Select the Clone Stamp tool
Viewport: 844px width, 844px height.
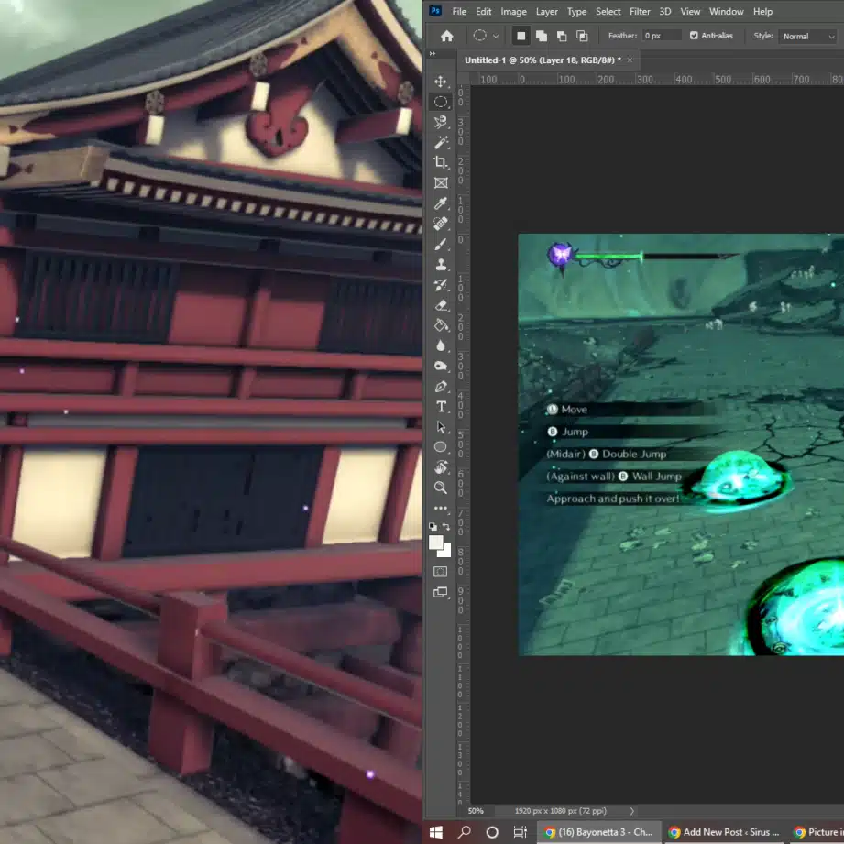tap(440, 264)
